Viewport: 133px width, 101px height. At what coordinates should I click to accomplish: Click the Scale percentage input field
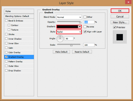click(x=89, y=45)
